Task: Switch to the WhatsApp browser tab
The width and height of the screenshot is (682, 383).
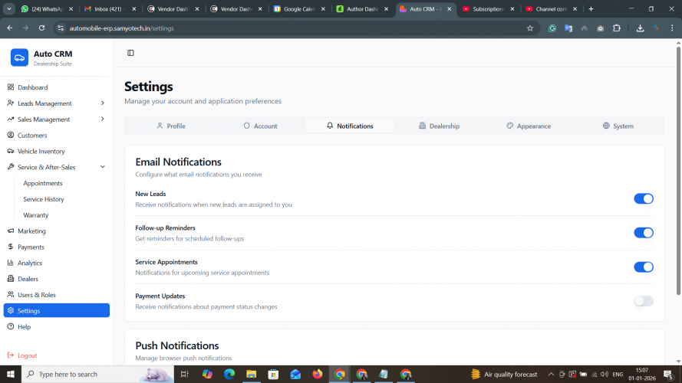Action: click(47, 8)
